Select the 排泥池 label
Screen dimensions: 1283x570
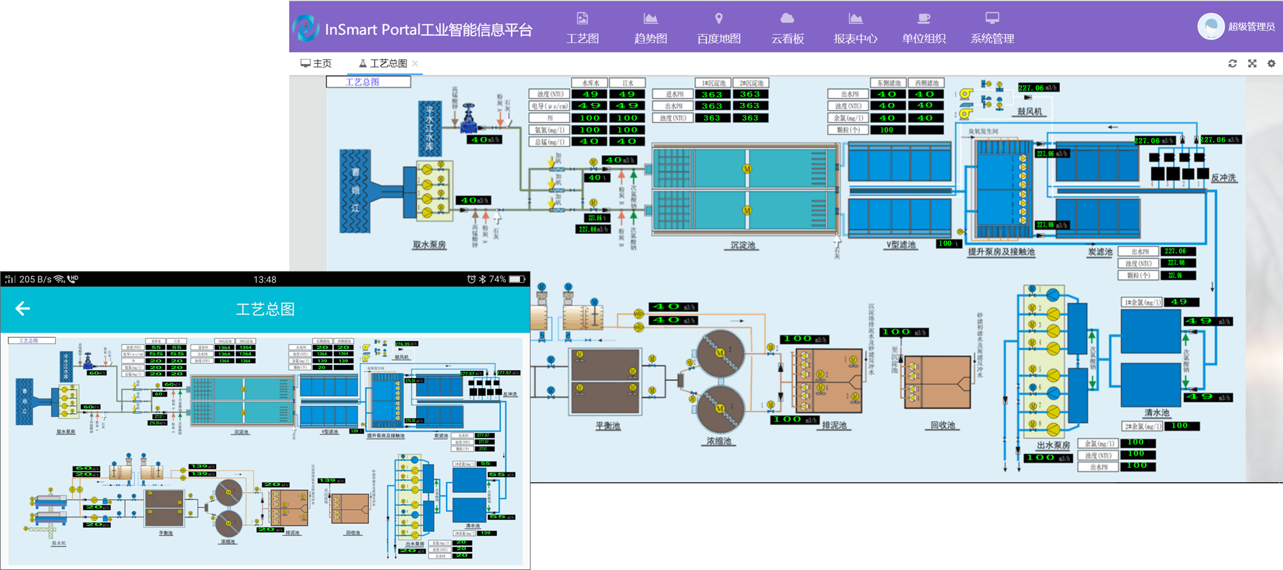(834, 426)
